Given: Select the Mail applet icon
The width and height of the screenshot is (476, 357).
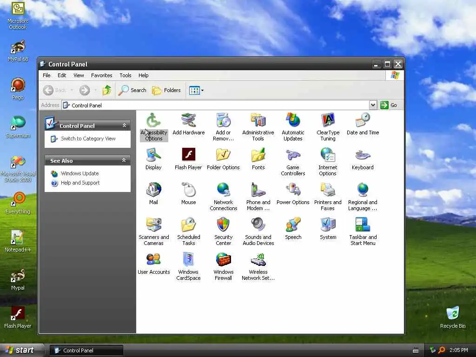Looking at the screenshot, I should (x=153, y=194).
